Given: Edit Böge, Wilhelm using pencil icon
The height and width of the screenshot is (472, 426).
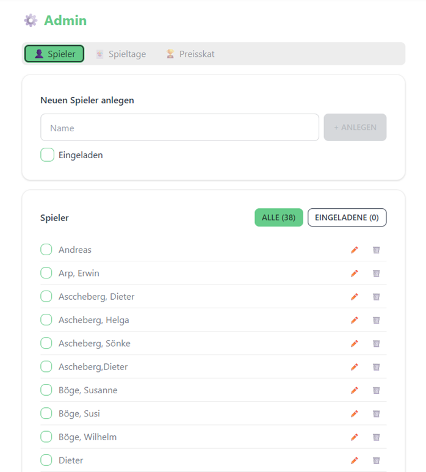Looking at the screenshot, I should (355, 437).
